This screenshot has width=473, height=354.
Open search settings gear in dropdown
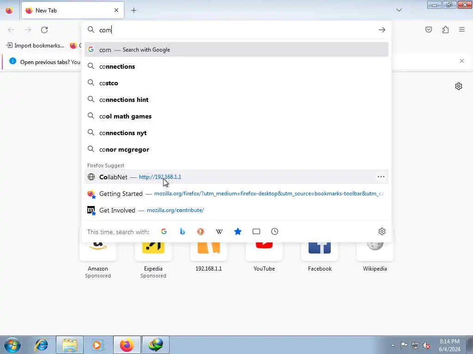pos(382,231)
